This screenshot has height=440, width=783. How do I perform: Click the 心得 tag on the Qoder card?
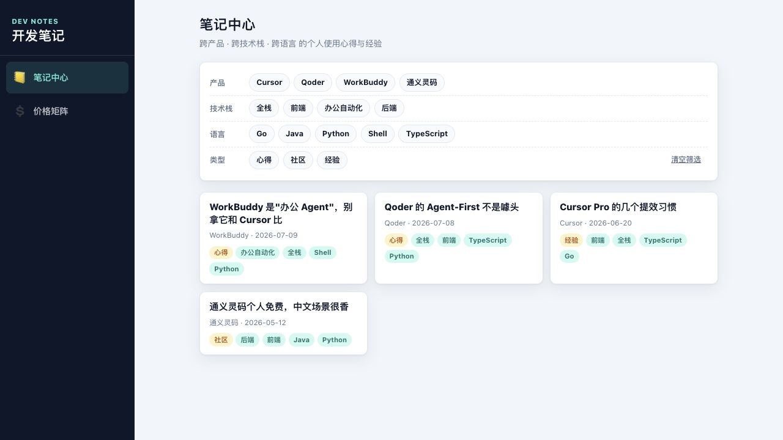[396, 240]
